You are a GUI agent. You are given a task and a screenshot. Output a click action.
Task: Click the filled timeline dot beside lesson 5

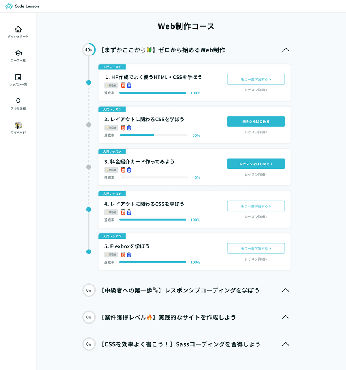[x=88, y=252]
